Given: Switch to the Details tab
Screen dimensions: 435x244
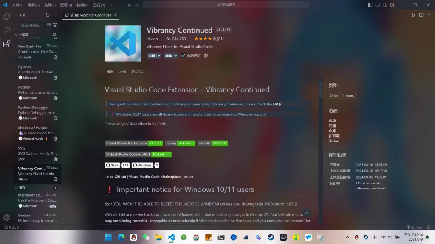Looking at the screenshot, I should click(110, 72).
